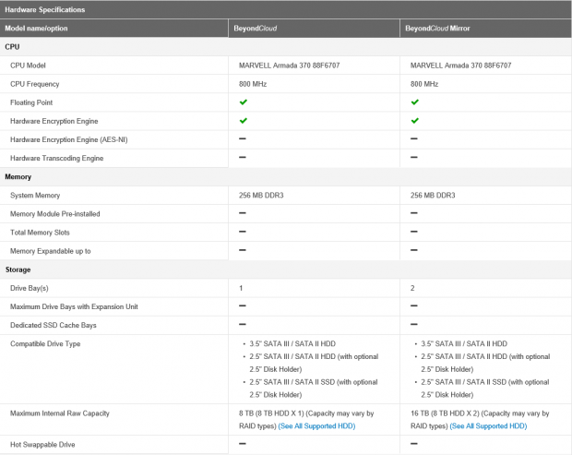Screen dimensions: 572x455
Task: Select drive bay value 2 under BeyondCloud Mirror
Action: click(412, 288)
